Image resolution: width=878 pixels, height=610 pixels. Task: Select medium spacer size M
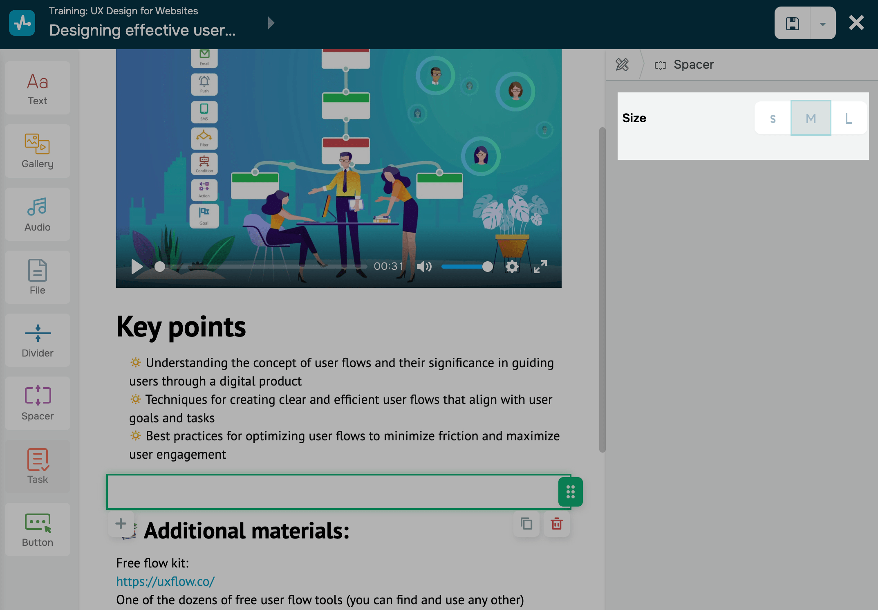pyautogui.click(x=811, y=118)
